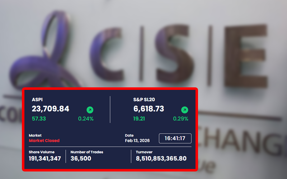Click the Market label above status

coord(35,136)
